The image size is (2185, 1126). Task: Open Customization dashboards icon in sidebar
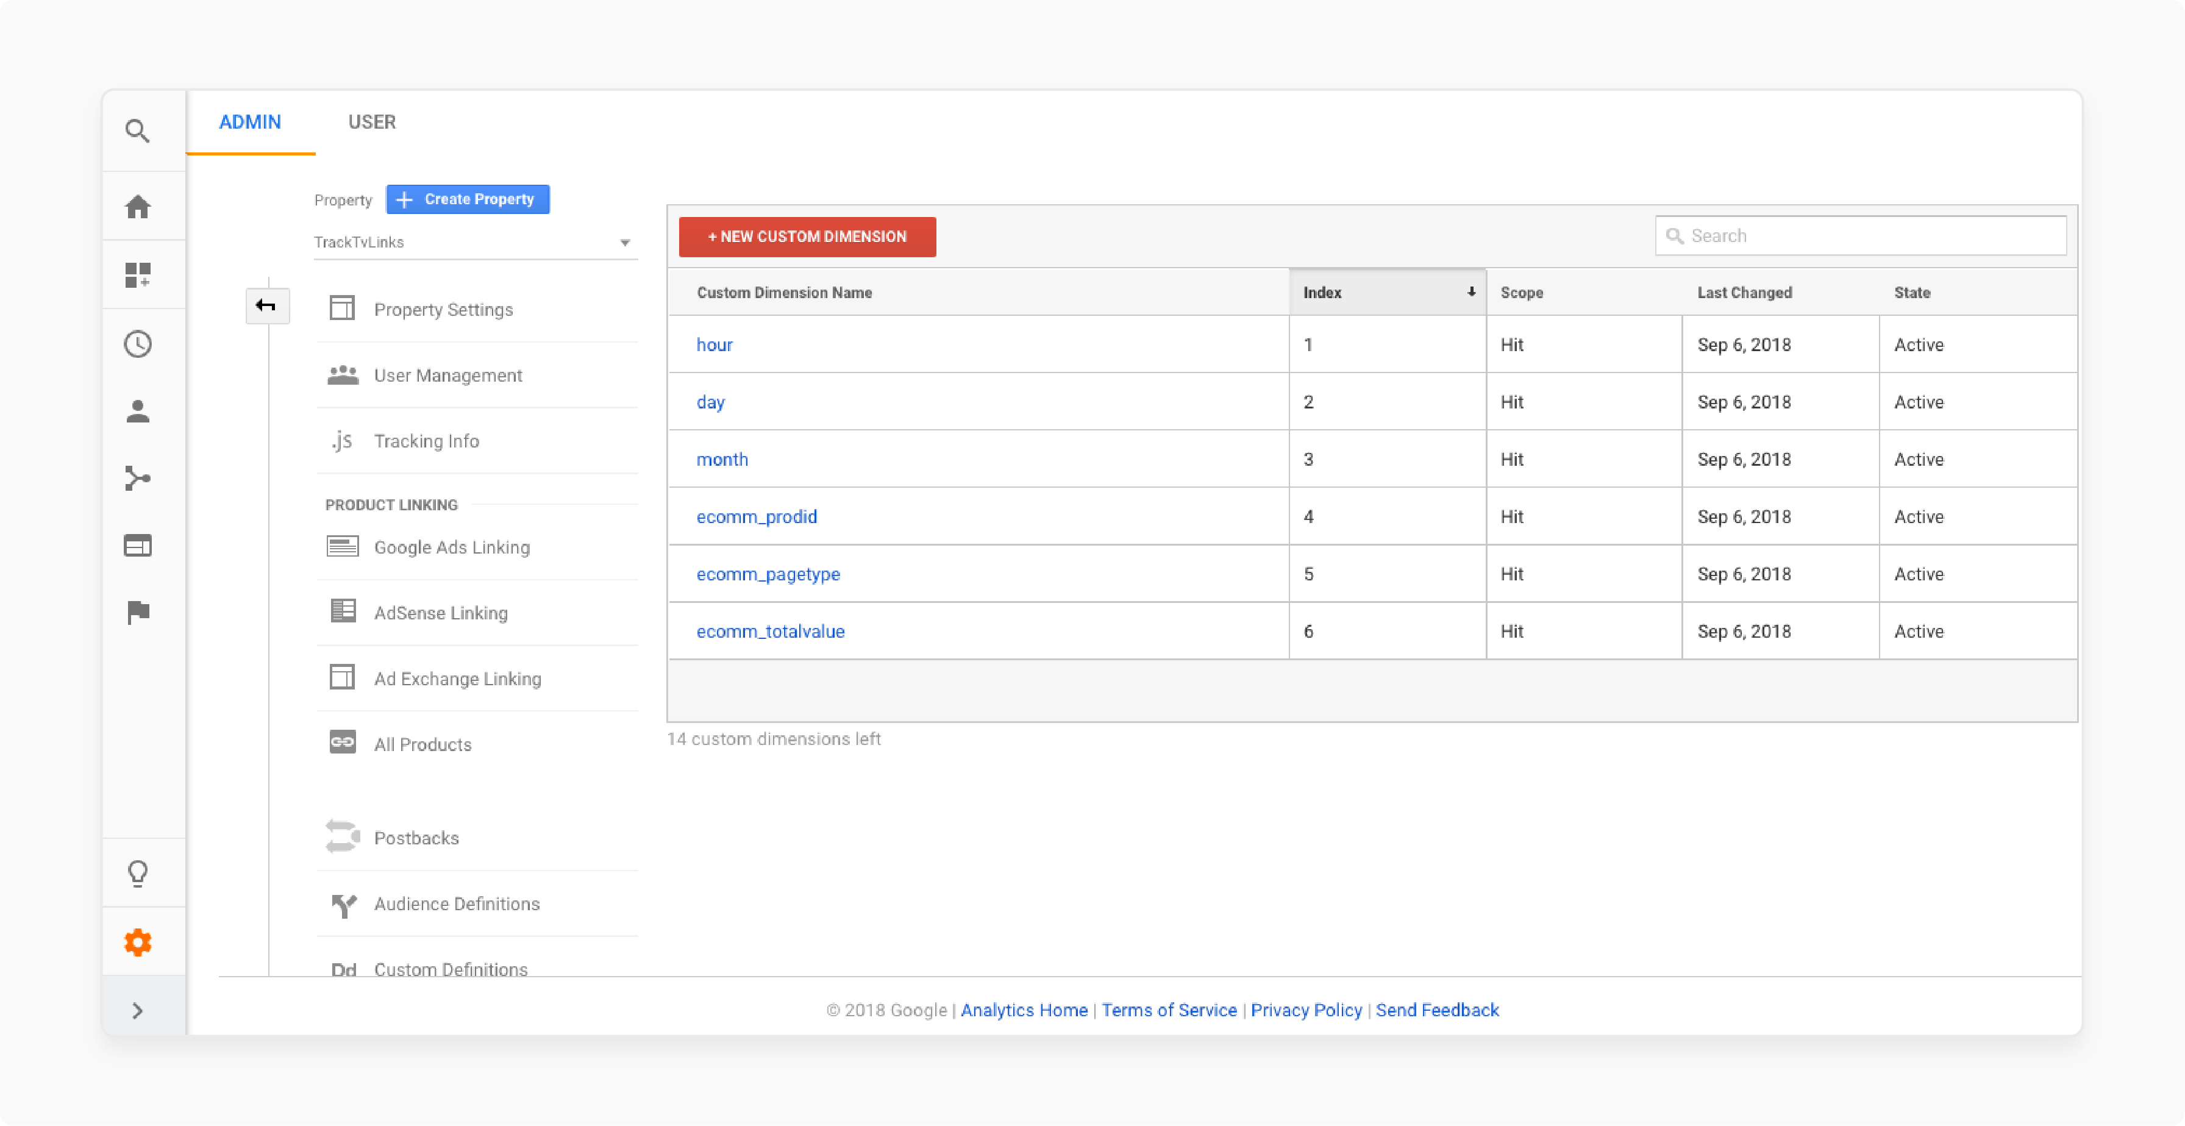click(x=137, y=275)
